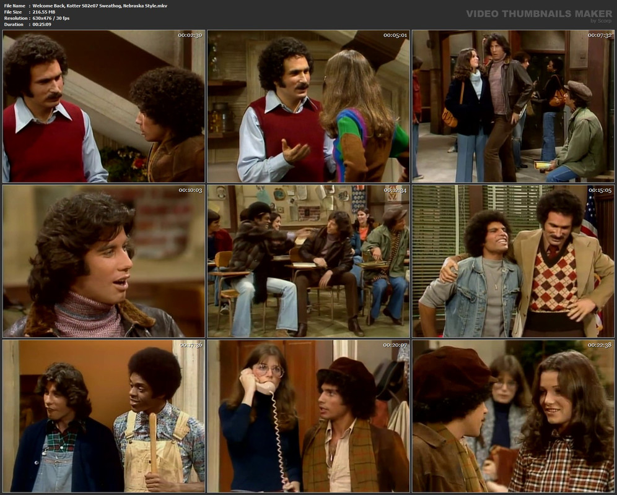Click the Resolution label
The height and width of the screenshot is (495, 617).
[15, 18]
